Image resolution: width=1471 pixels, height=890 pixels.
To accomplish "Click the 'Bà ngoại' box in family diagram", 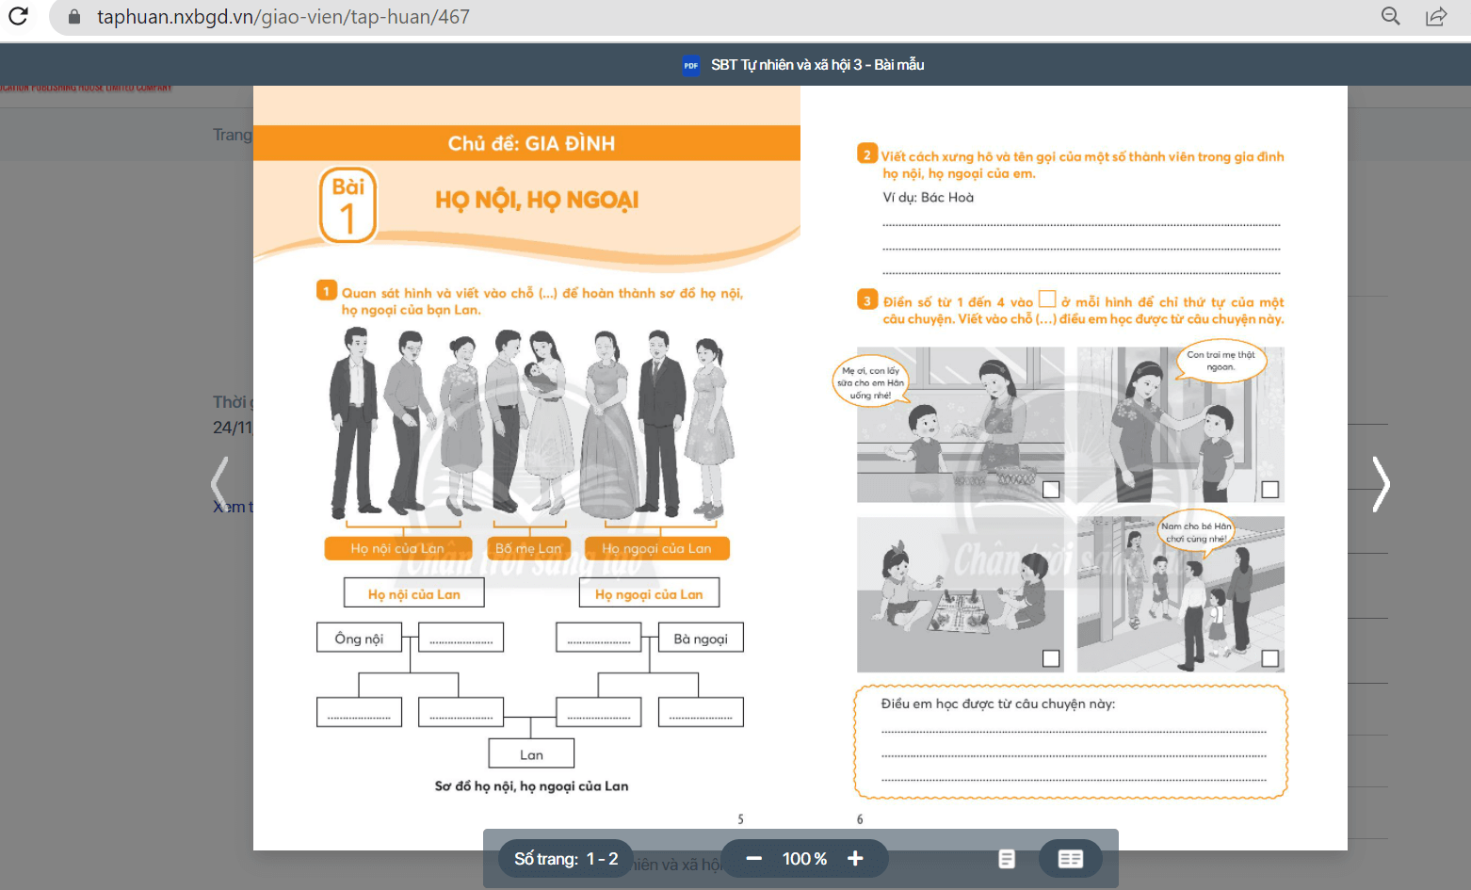I will tap(701, 638).
